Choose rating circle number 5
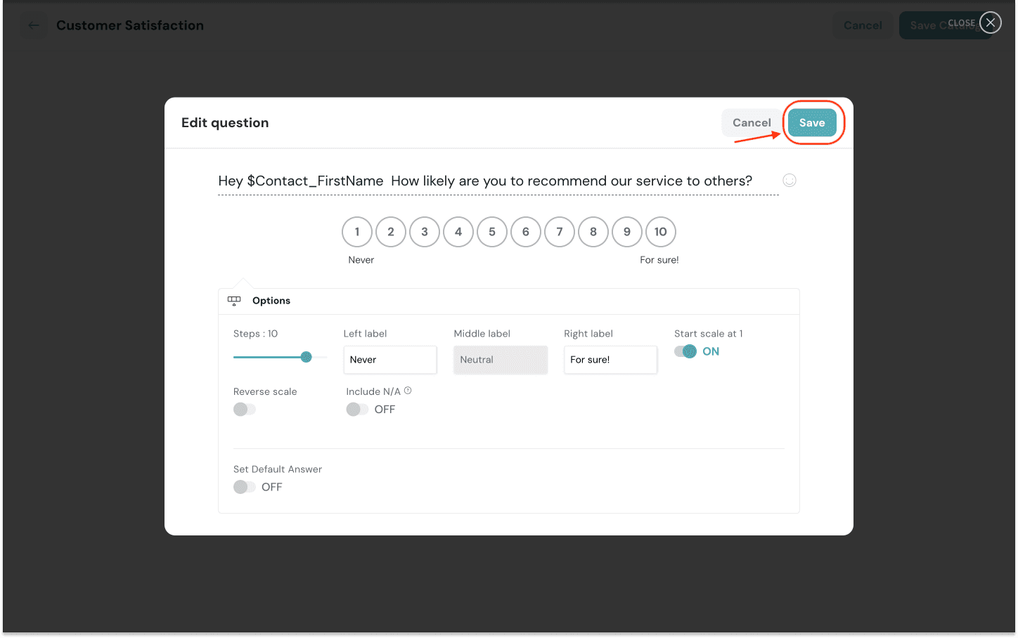The width and height of the screenshot is (1018, 638). (x=492, y=232)
